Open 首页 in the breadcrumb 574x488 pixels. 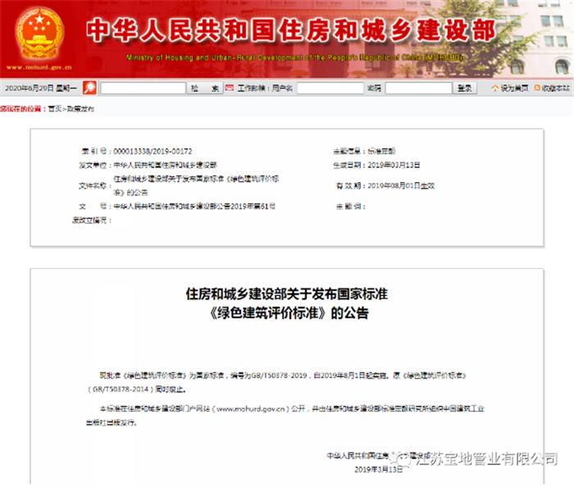(x=55, y=109)
